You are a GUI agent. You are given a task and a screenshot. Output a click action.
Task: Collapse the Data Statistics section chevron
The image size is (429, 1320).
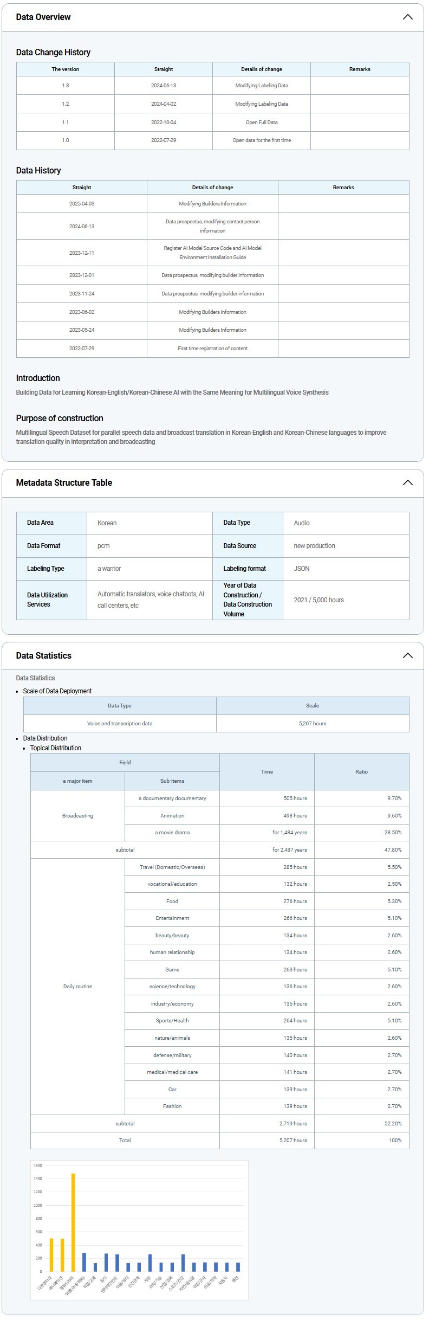407,656
